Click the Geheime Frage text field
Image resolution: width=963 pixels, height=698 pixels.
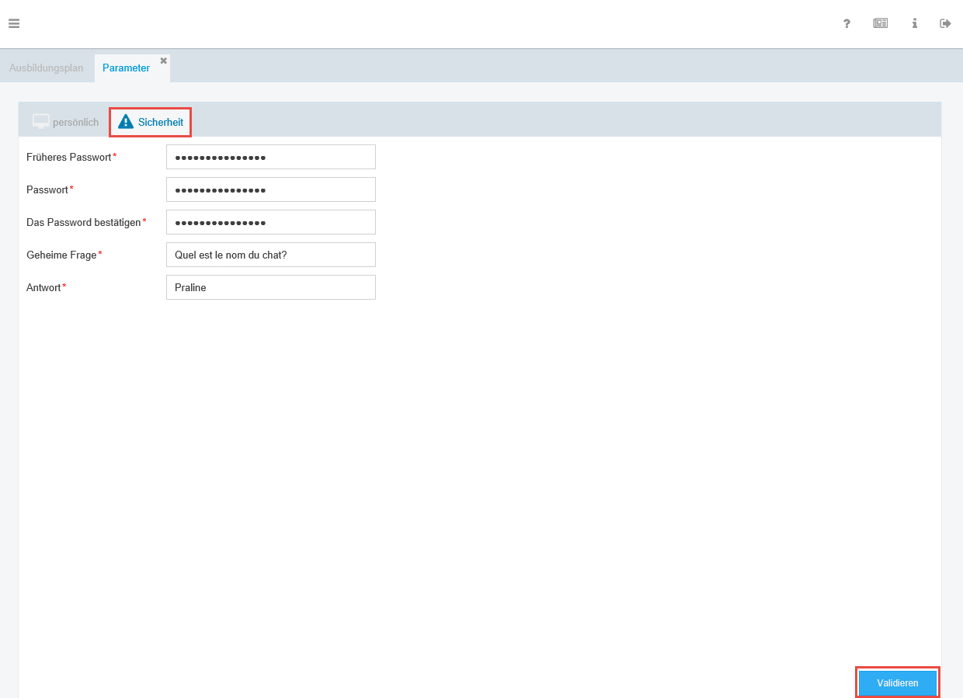pyautogui.click(x=270, y=255)
